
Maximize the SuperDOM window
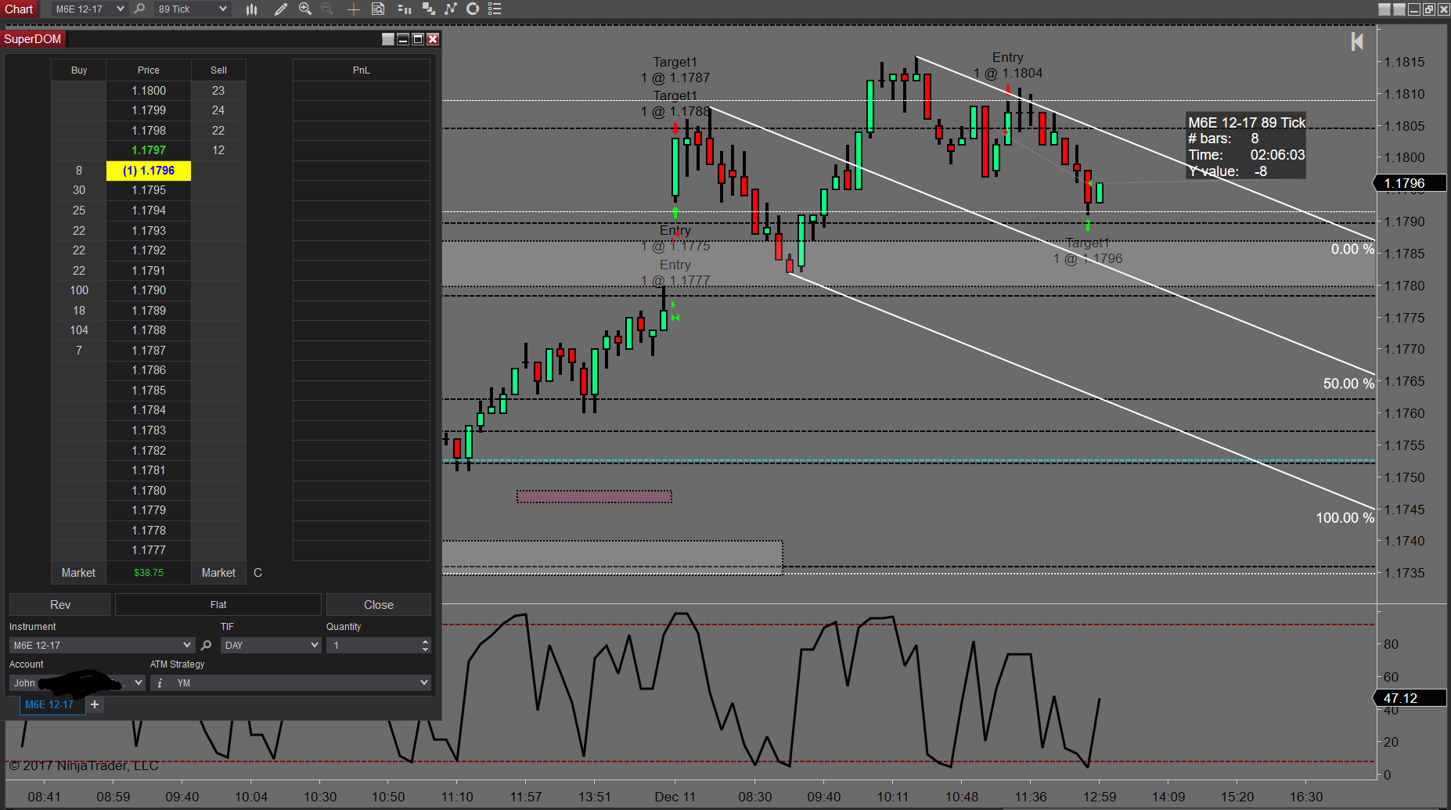(x=418, y=39)
